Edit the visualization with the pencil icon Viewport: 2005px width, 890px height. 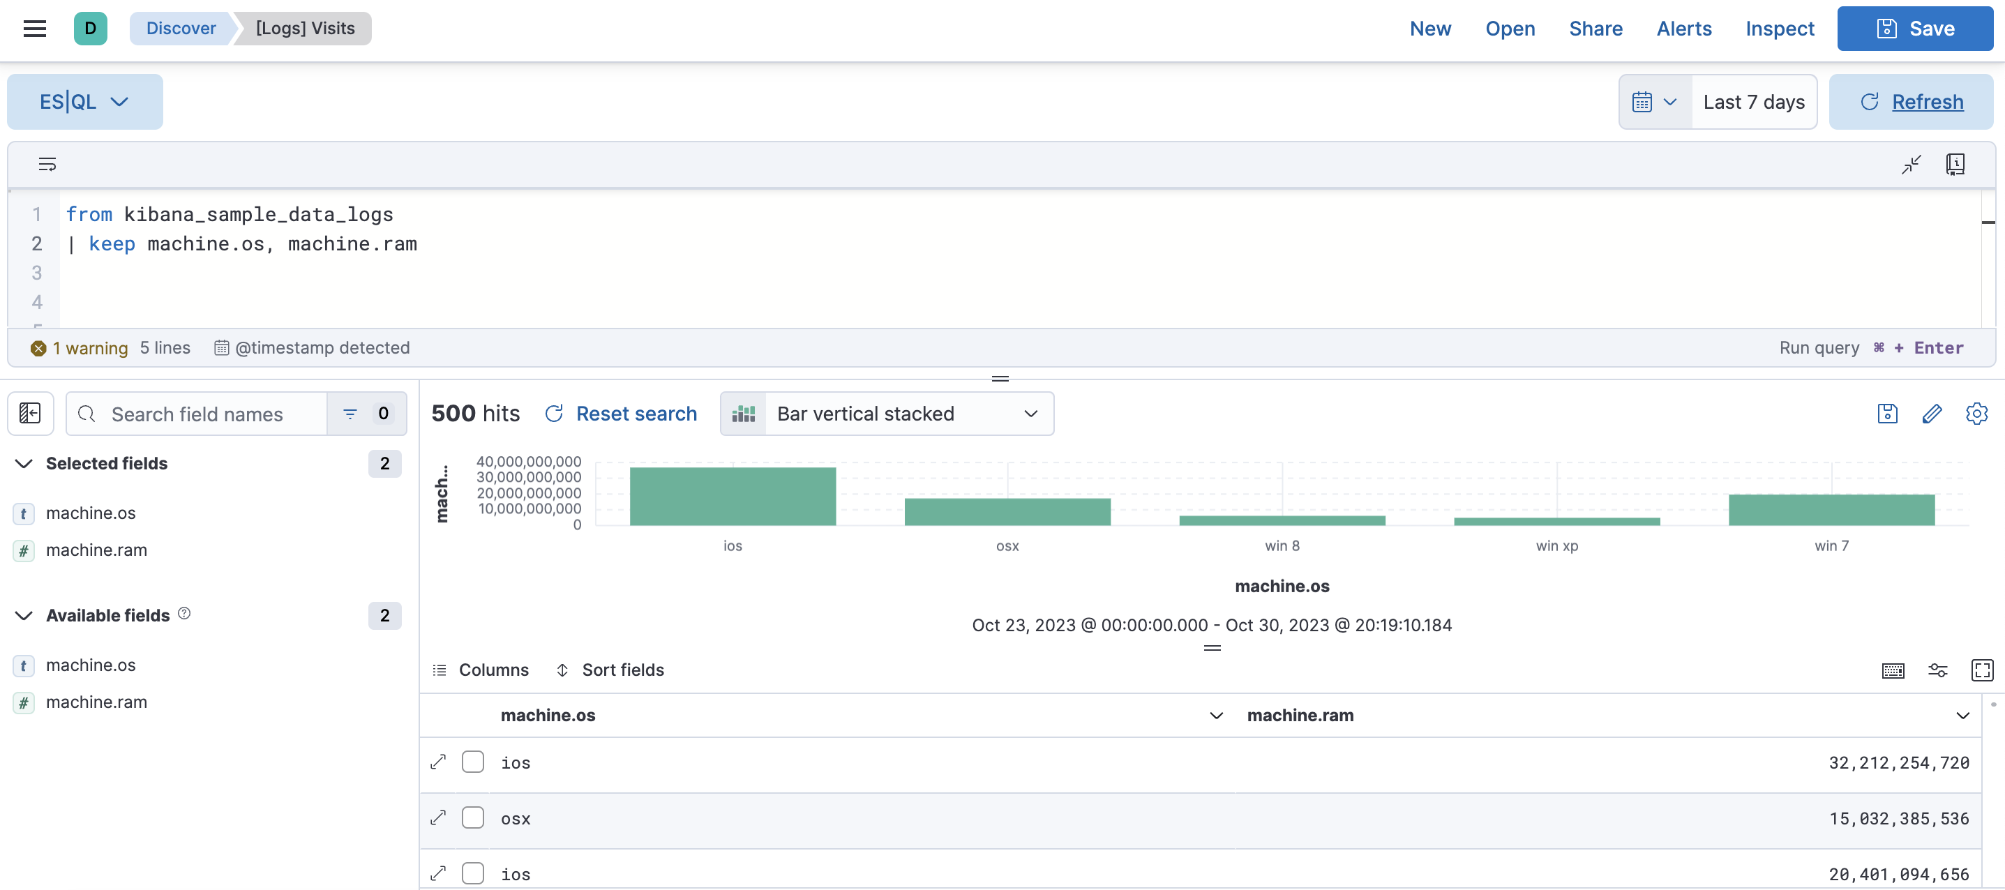(1932, 413)
